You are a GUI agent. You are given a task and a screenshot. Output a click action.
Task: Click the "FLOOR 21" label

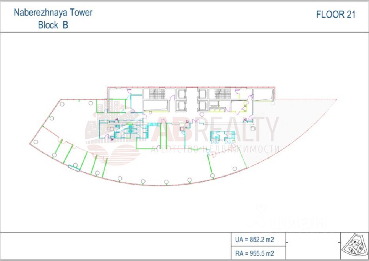336,15
